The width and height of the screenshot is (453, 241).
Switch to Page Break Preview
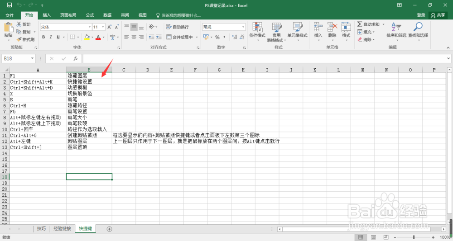386,237
